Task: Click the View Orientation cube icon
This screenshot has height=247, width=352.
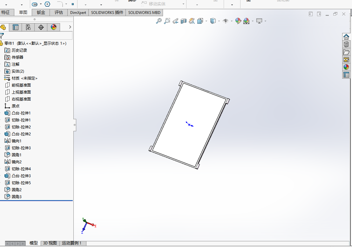Action: click(200, 21)
